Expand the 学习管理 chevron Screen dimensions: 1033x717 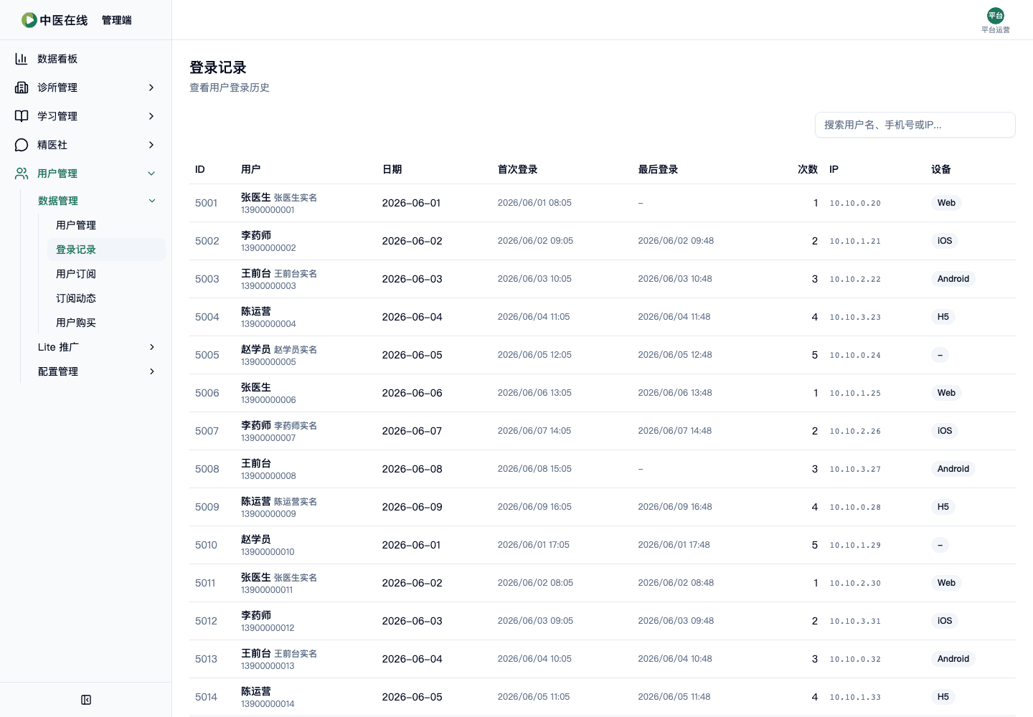pos(151,116)
